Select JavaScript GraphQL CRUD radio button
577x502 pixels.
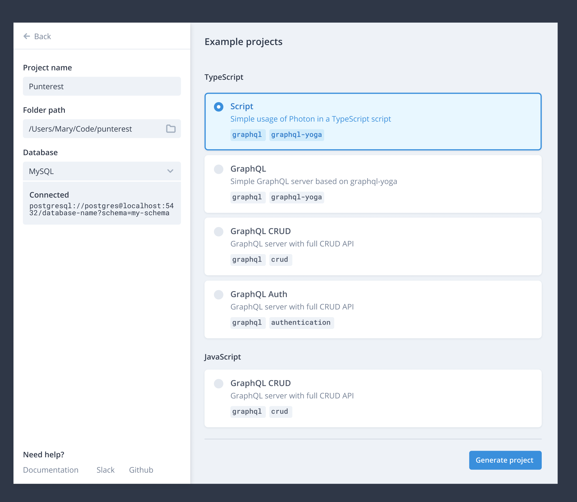coord(219,383)
